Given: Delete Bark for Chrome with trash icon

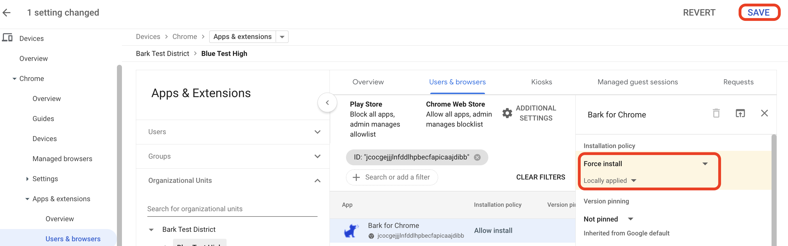Looking at the screenshot, I should point(716,113).
